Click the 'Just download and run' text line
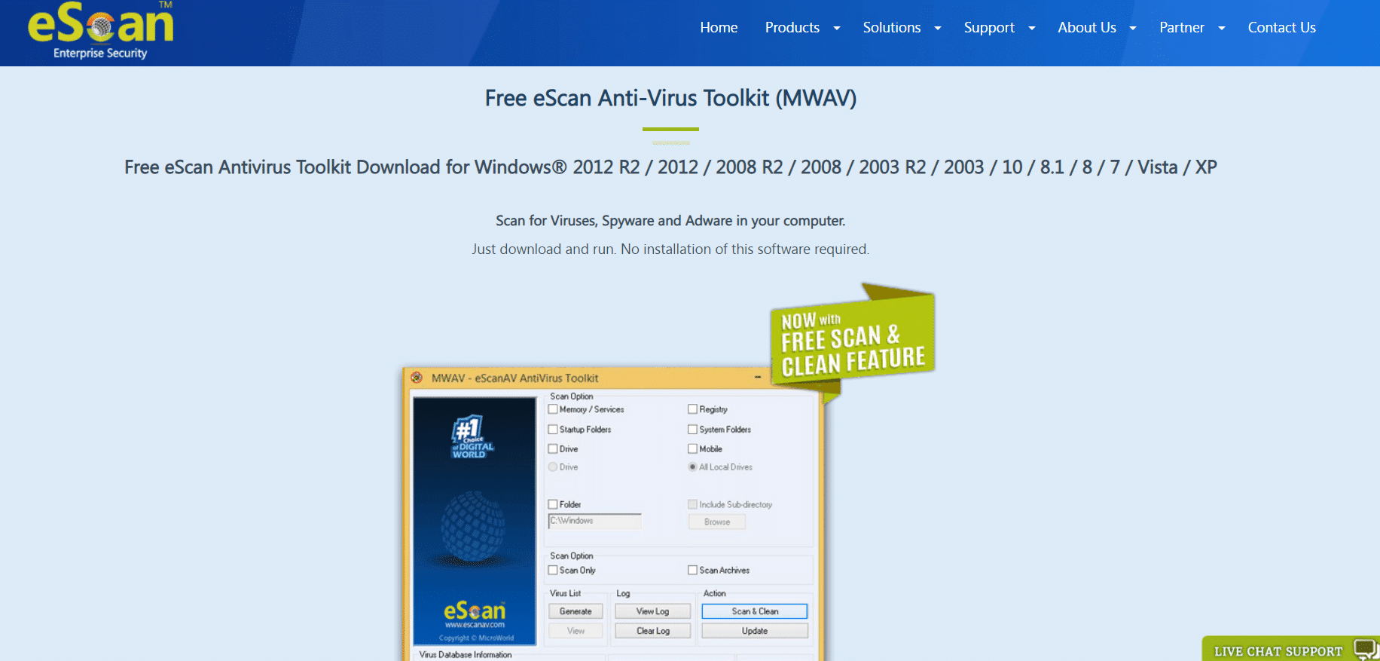This screenshot has width=1380, height=661. 670,249
